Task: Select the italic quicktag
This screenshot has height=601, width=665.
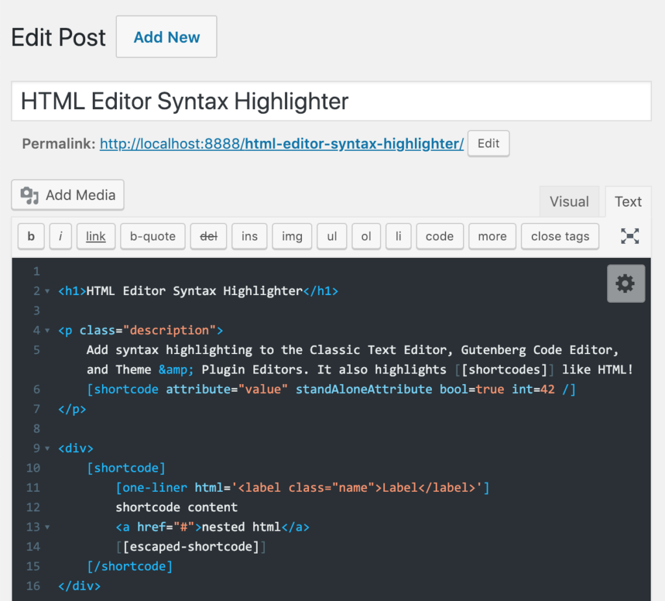Action: tap(60, 236)
